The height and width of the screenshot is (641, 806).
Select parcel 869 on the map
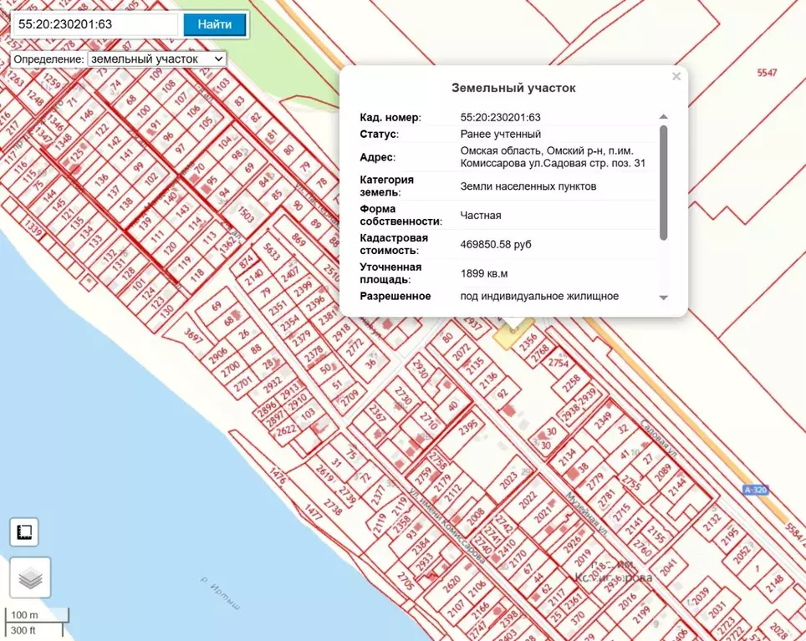pyautogui.click(x=298, y=240)
